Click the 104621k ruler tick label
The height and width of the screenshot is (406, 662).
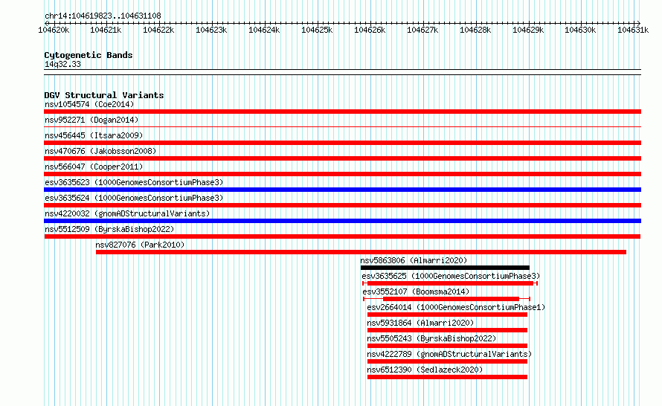106,30
